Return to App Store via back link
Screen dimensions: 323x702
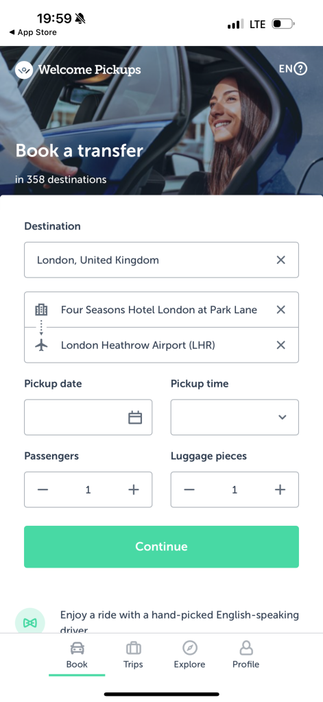point(33,32)
